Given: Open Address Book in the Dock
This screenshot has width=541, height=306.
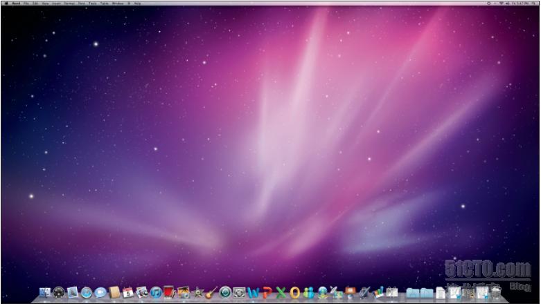Looking at the screenshot, I should (x=114, y=293).
